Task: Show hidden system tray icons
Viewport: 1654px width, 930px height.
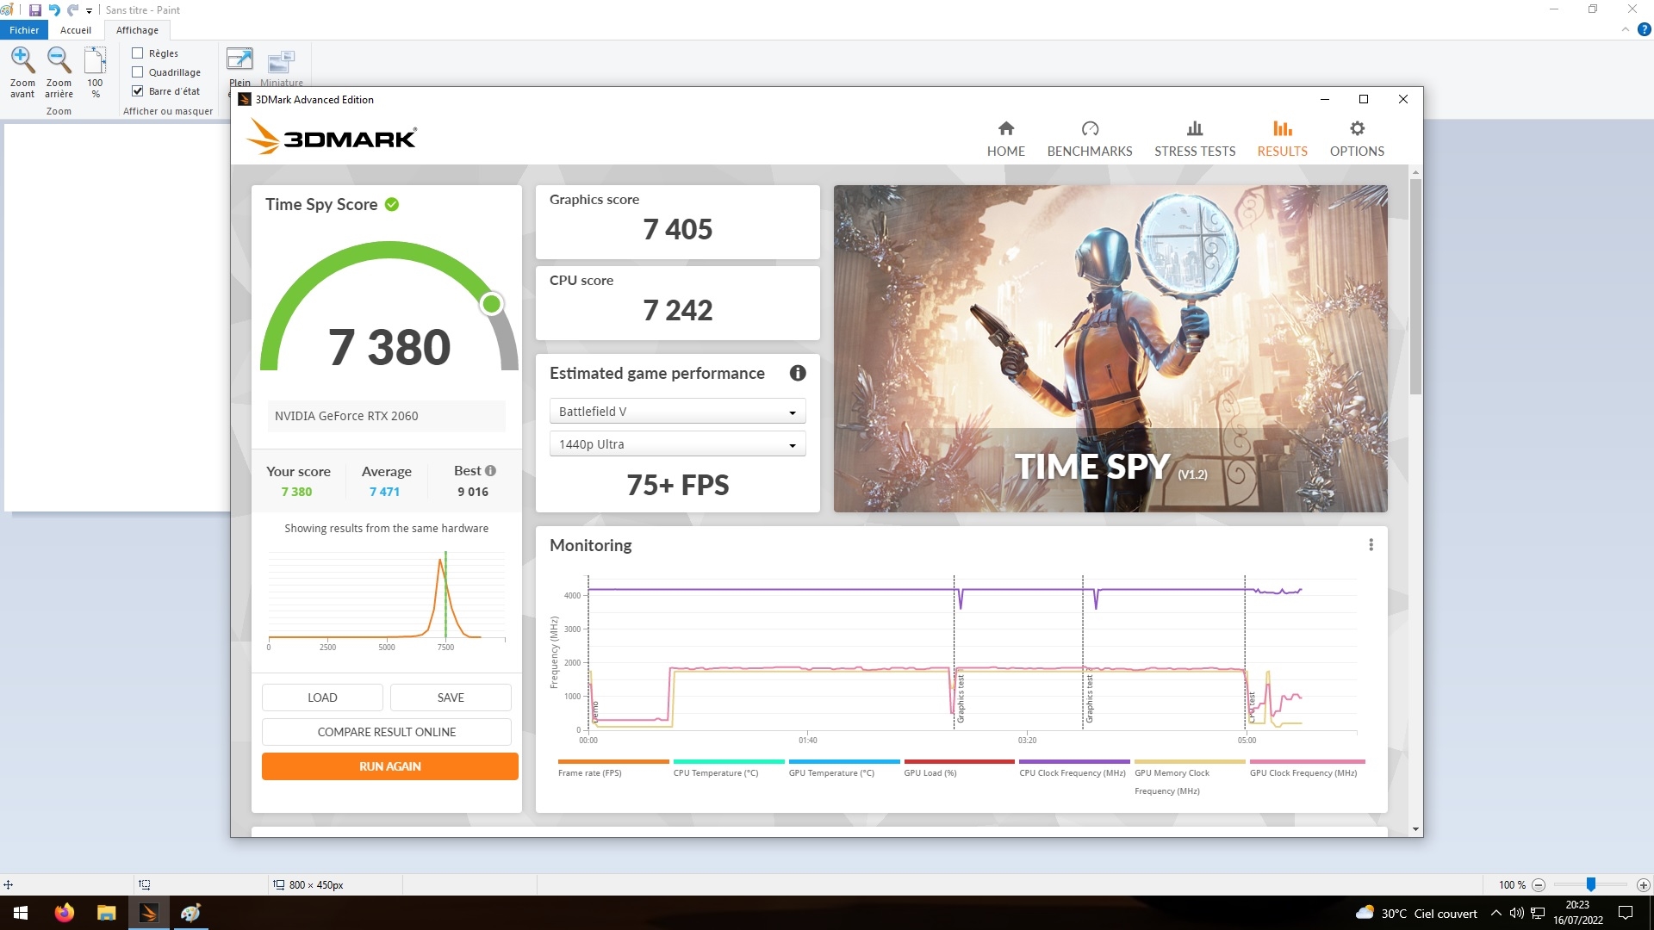Action: tap(1496, 913)
